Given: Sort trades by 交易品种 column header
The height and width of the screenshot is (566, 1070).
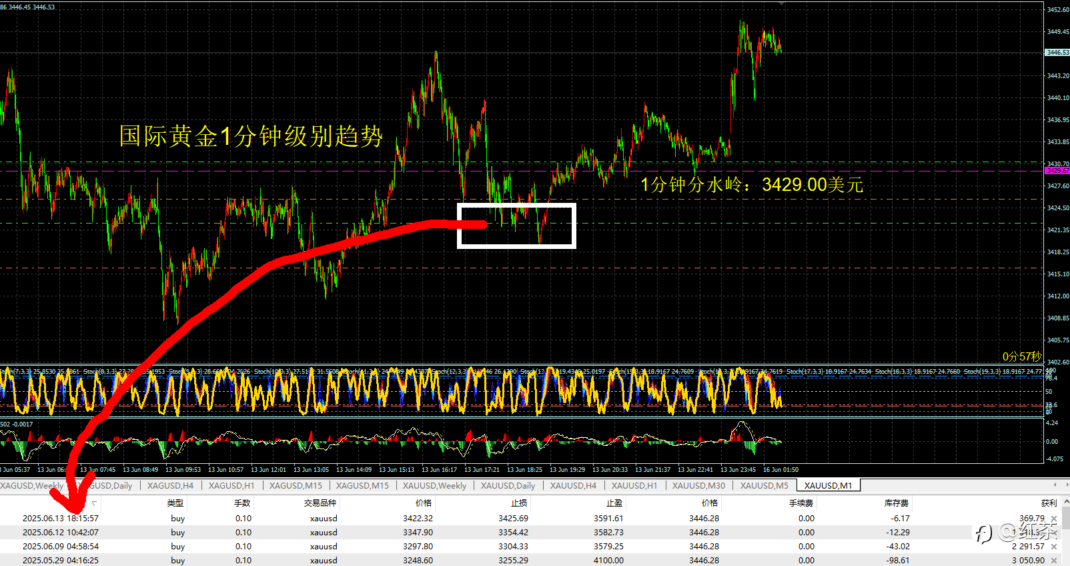Looking at the screenshot, I should point(320,503).
